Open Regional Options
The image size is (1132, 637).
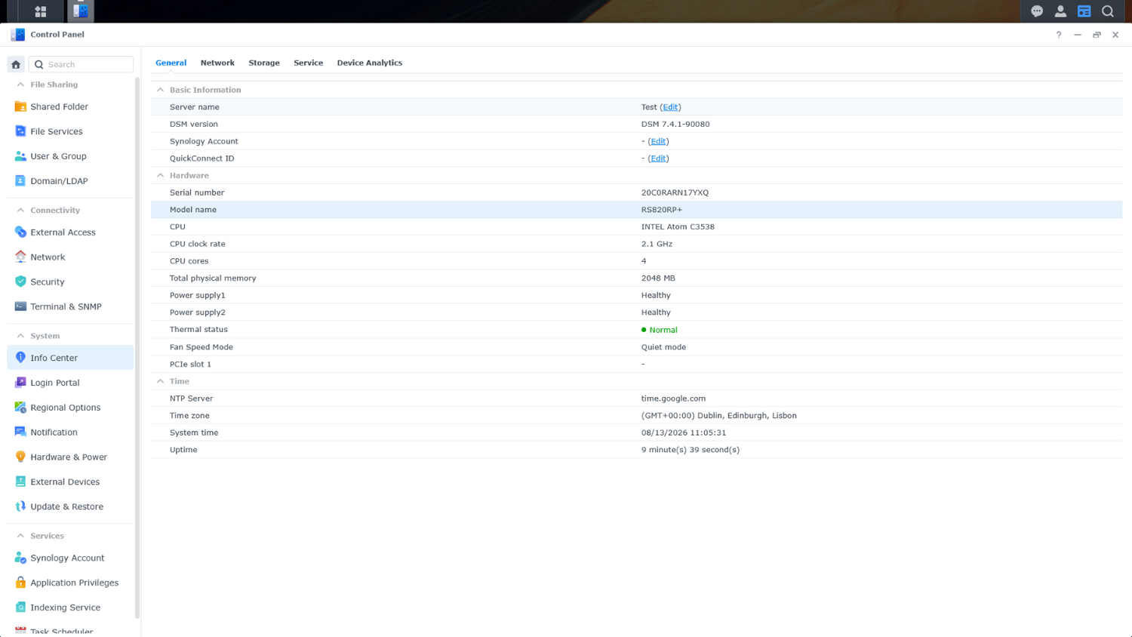coord(70,408)
